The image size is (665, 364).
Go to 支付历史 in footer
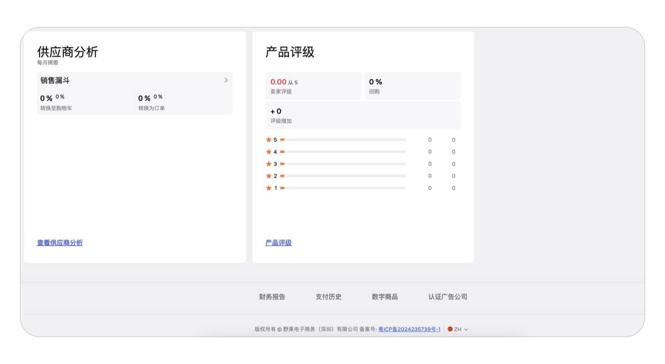[329, 297]
